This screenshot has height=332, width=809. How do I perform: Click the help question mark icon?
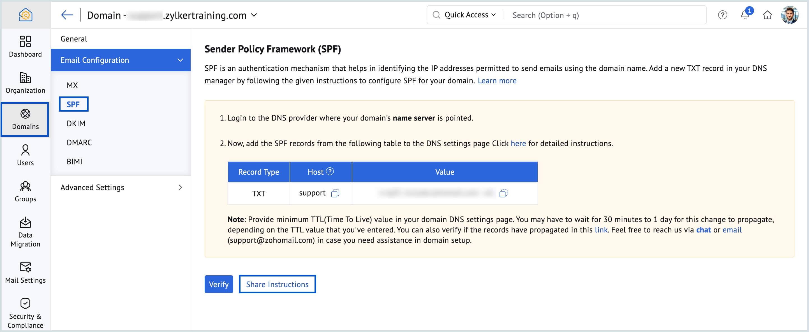[722, 15]
